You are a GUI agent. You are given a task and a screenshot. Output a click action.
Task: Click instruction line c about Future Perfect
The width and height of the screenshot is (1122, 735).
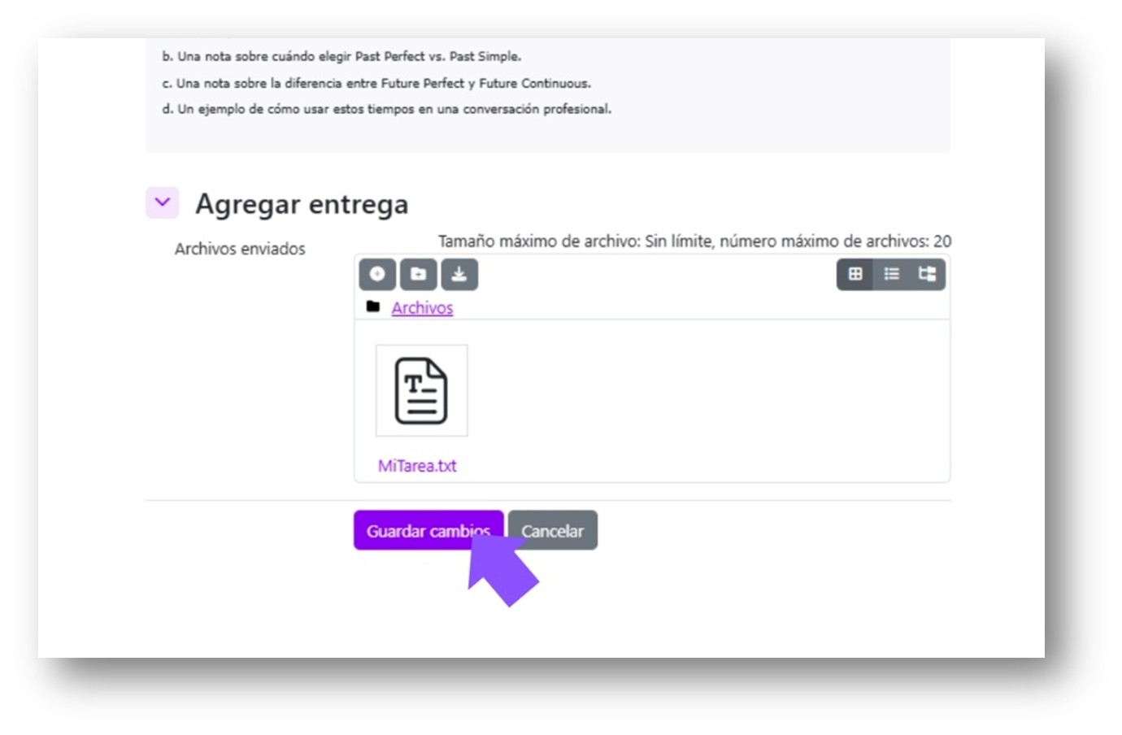pos(376,83)
